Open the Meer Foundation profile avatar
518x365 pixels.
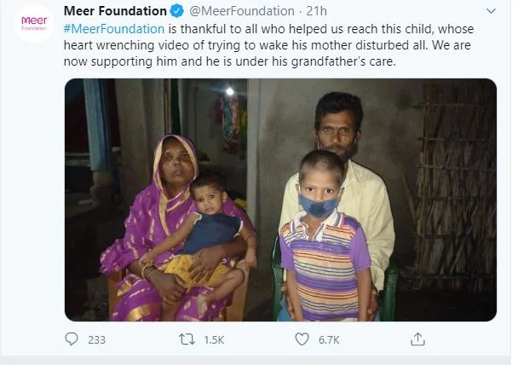(34, 24)
